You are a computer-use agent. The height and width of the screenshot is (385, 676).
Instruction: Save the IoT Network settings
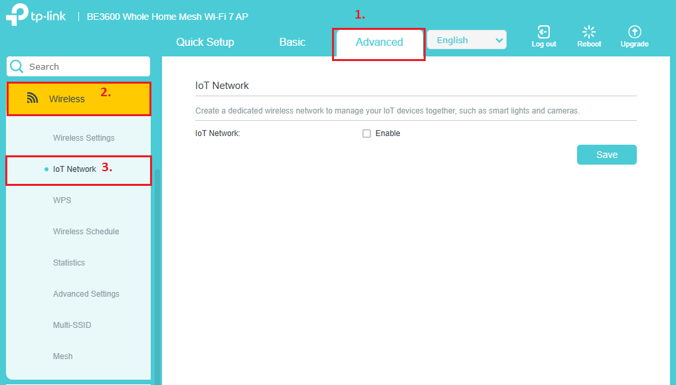(606, 154)
